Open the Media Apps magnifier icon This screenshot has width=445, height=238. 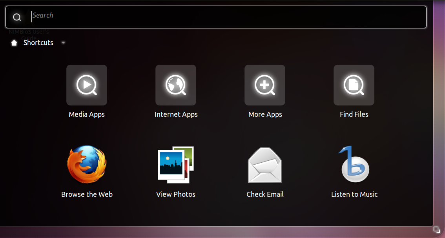tap(87, 85)
